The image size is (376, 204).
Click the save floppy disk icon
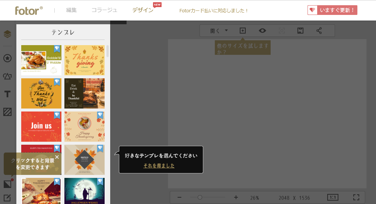point(300,31)
